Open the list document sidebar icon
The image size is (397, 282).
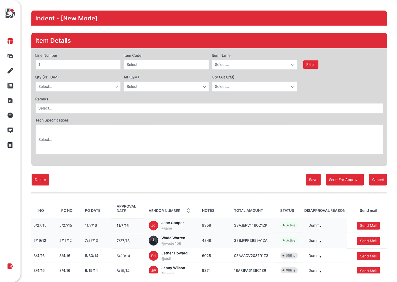point(10,86)
